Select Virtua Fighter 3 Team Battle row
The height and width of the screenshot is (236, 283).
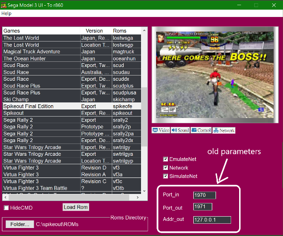(72, 188)
